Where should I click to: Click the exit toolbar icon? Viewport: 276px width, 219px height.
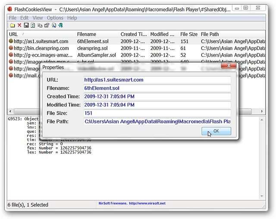pyautogui.click(x=60, y=25)
